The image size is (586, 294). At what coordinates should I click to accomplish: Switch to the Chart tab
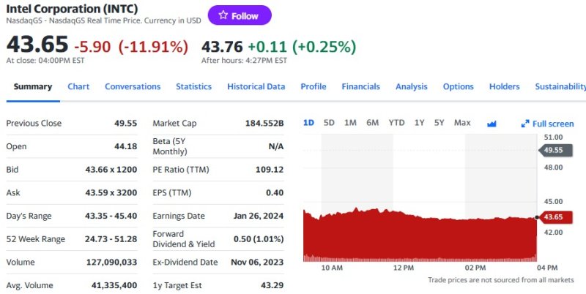coord(78,86)
